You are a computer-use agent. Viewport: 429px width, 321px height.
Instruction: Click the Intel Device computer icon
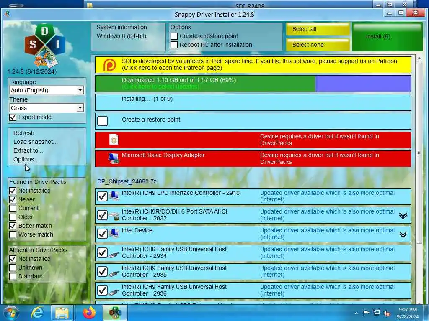pyautogui.click(x=114, y=234)
